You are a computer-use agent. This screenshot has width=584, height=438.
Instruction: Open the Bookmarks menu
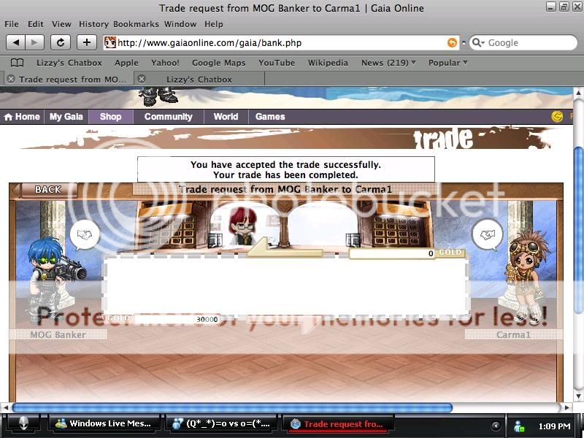[136, 24]
